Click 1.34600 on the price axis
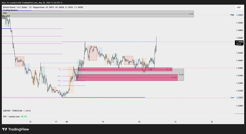The width and height of the screenshot is (246, 134). 240,38
